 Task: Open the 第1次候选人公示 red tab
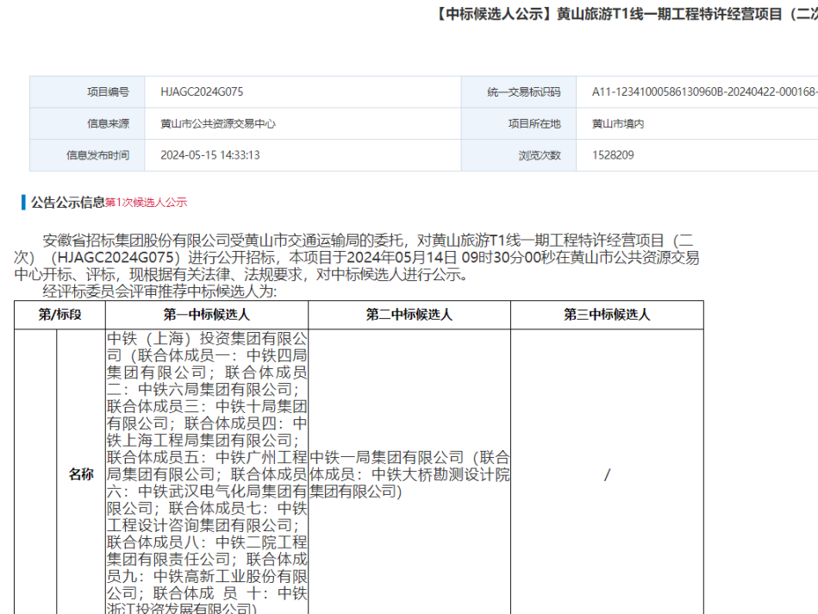point(146,203)
